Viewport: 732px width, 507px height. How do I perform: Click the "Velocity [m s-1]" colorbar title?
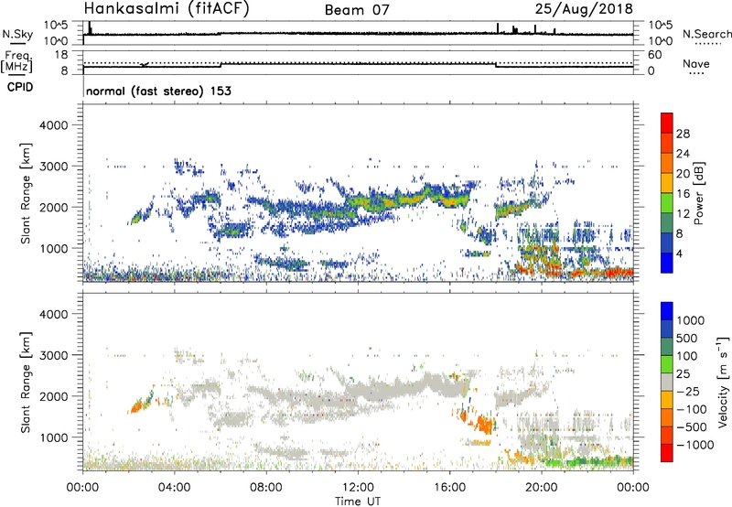point(723,382)
